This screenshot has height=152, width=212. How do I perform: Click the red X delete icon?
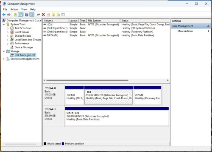click(43, 14)
